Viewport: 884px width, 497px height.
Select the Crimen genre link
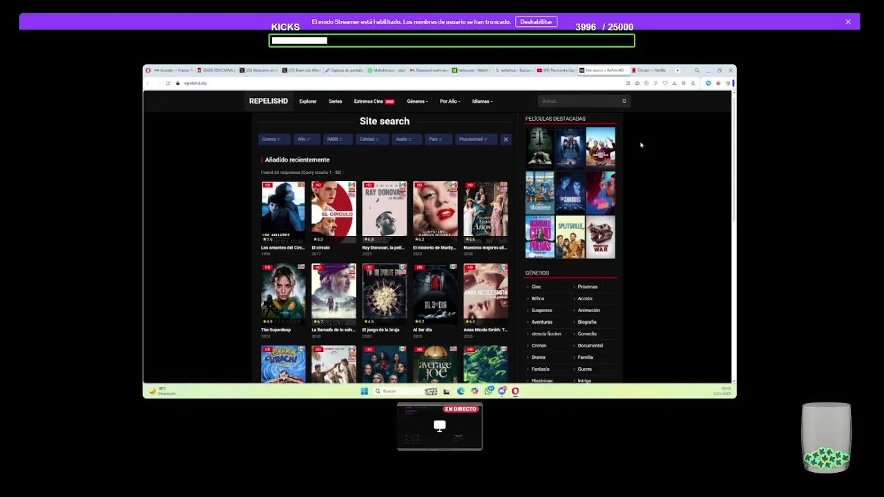click(x=539, y=345)
